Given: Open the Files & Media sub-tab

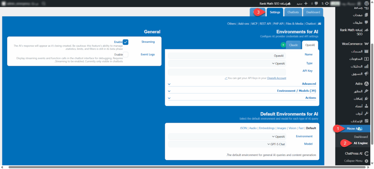Looking at the screenshot, I should coord(294,24).
